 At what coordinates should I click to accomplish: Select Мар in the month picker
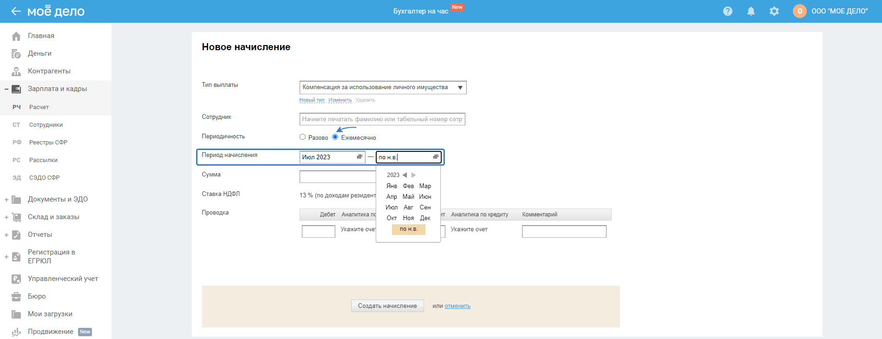[x=425, y=186]
